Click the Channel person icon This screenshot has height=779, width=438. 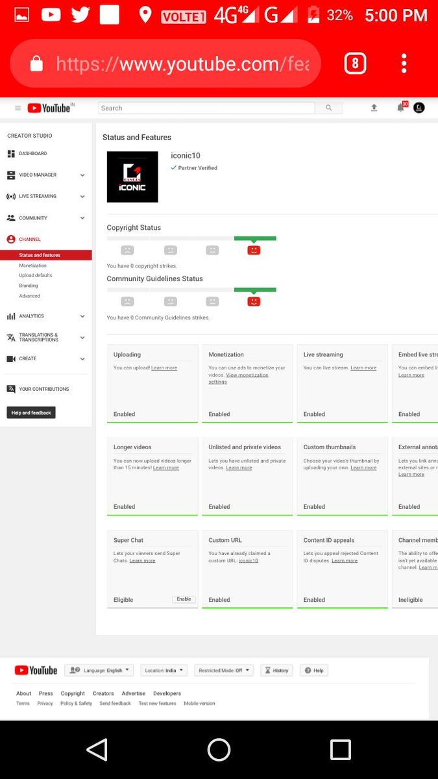point(11,240)
